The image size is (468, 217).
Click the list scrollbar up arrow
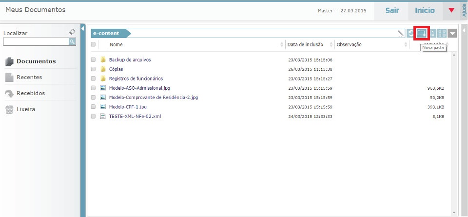pos(454,55)
